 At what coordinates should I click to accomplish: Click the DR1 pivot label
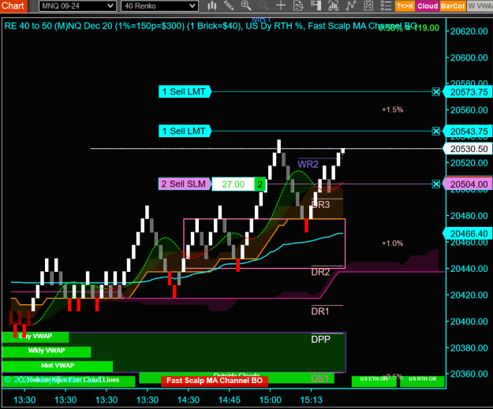pos(320,311)
